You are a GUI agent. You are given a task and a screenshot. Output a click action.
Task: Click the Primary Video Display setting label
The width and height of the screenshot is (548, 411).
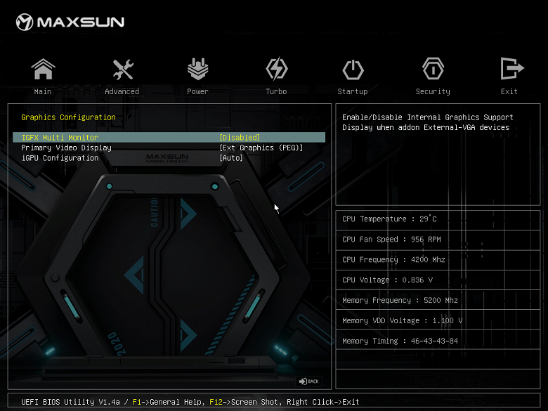click(66, 148)
